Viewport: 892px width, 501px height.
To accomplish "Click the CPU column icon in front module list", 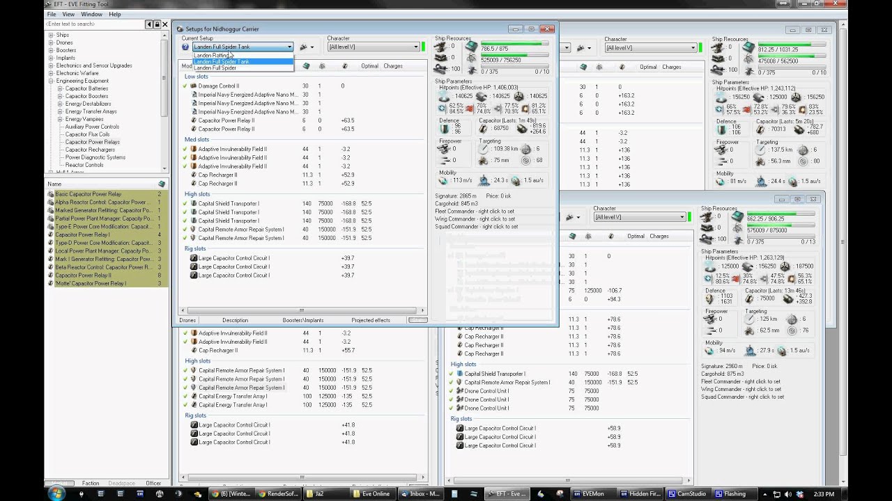I will click(x=307, y=66).
